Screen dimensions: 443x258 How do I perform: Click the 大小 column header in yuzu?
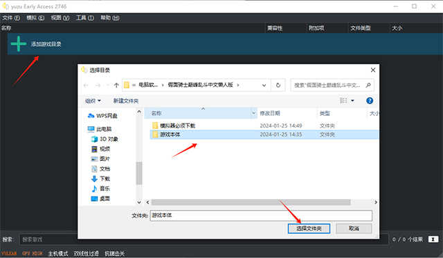point(397,28)
